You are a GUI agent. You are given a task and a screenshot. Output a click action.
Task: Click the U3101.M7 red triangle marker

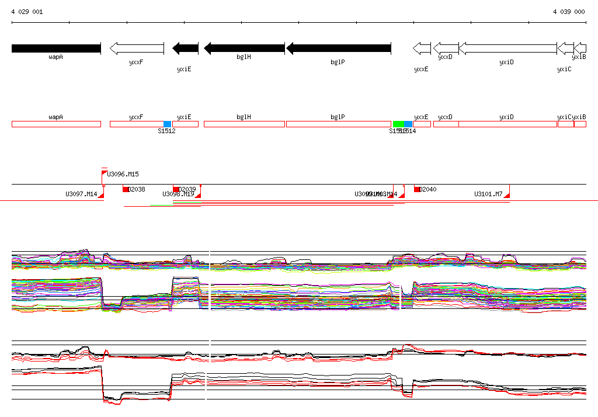click(506, 195)
